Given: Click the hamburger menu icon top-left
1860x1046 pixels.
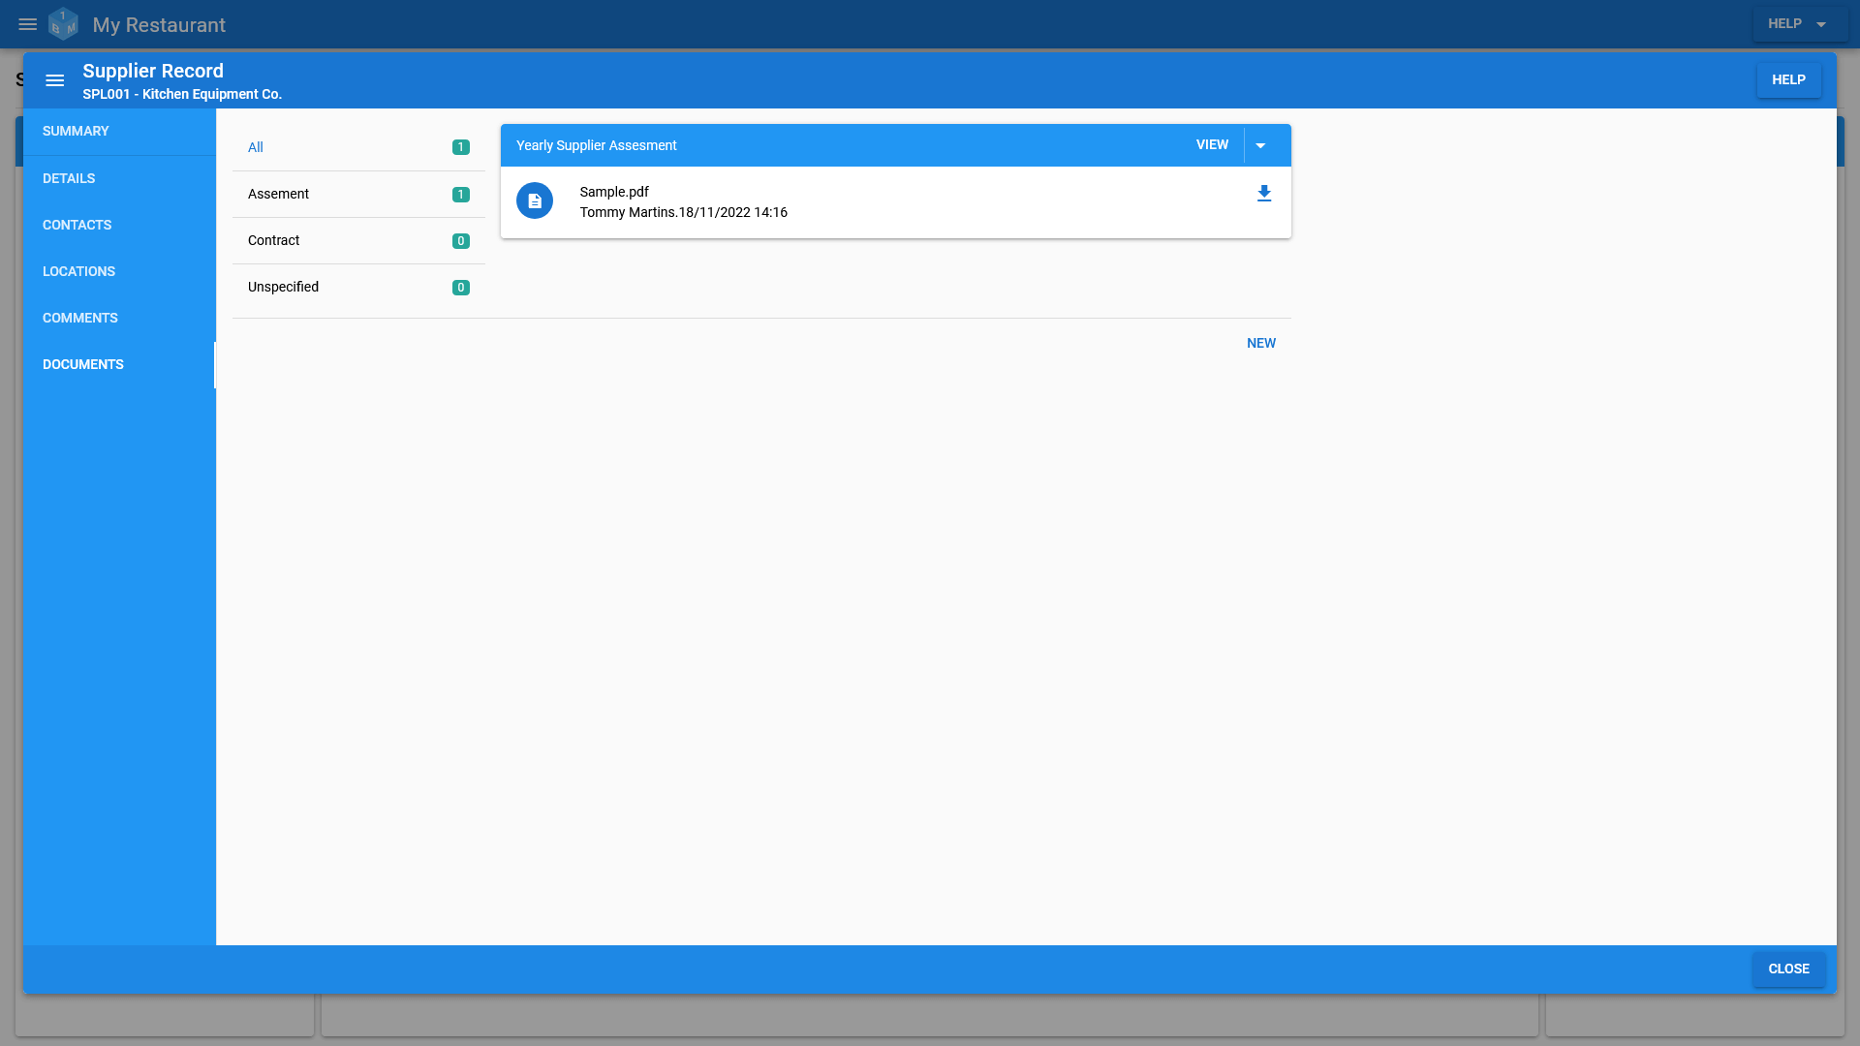Looking at the screenshot, I should pyautogui.click(x=27, y=24).
